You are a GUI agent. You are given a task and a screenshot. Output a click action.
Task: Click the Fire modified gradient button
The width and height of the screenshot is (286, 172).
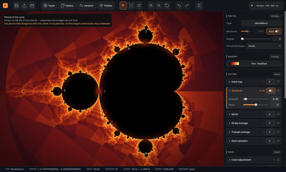(x=254, y=63)
